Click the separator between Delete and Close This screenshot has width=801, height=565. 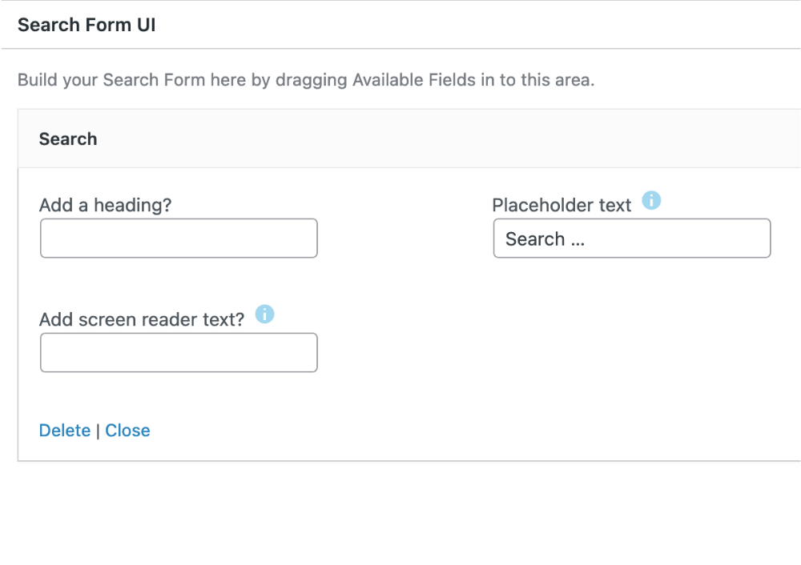pyautogui.click(x=98, y=431)
